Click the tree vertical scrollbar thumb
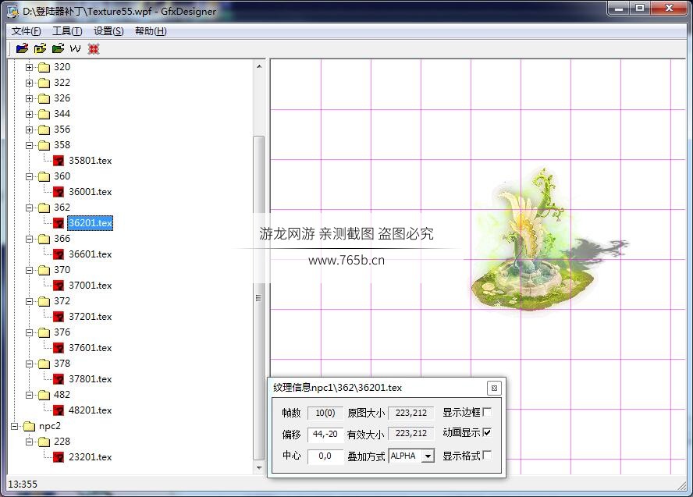The image size is (693, 497). point(259,298)
